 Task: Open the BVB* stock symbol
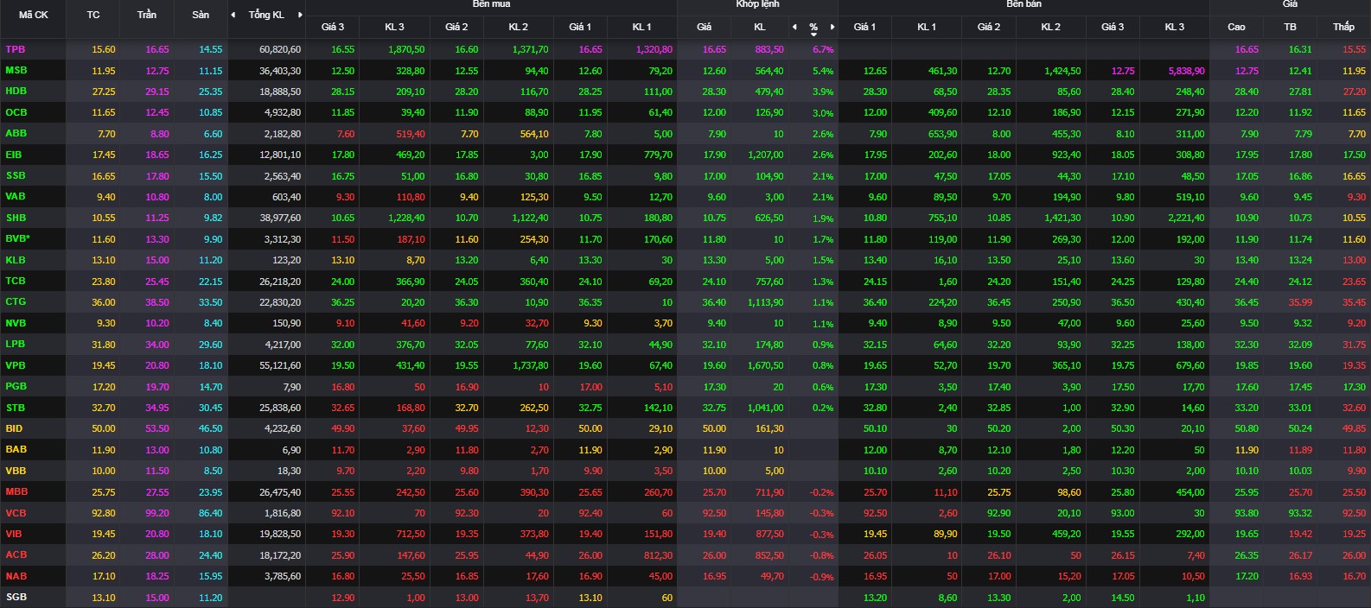18,238
